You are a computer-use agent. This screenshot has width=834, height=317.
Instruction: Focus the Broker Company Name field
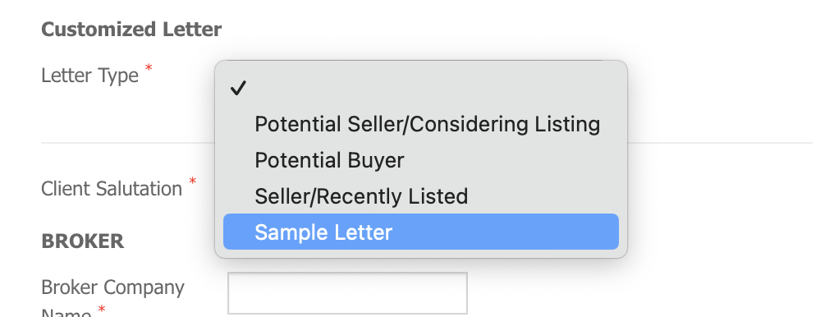coord(347,293)
